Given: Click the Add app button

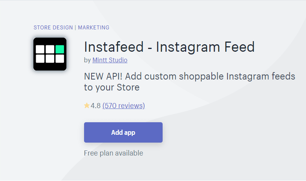Looking at the screenshot, I should coord(123,132).
